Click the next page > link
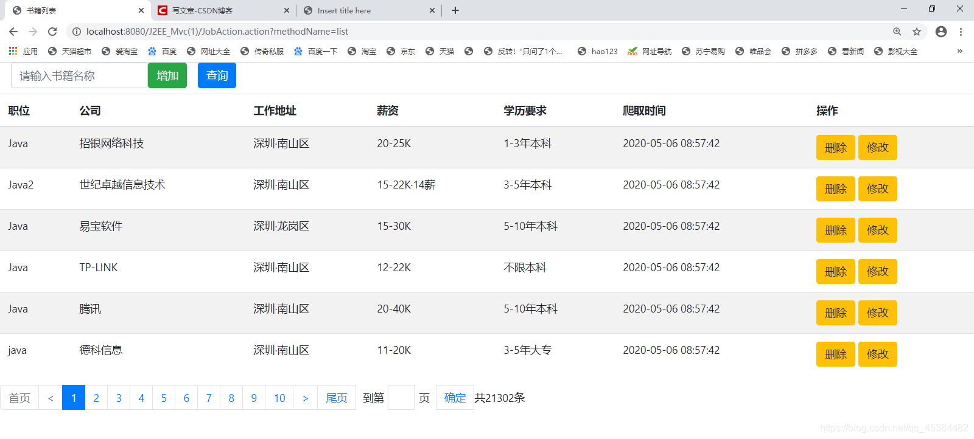The image size is (974, 439). pos(306,398)
